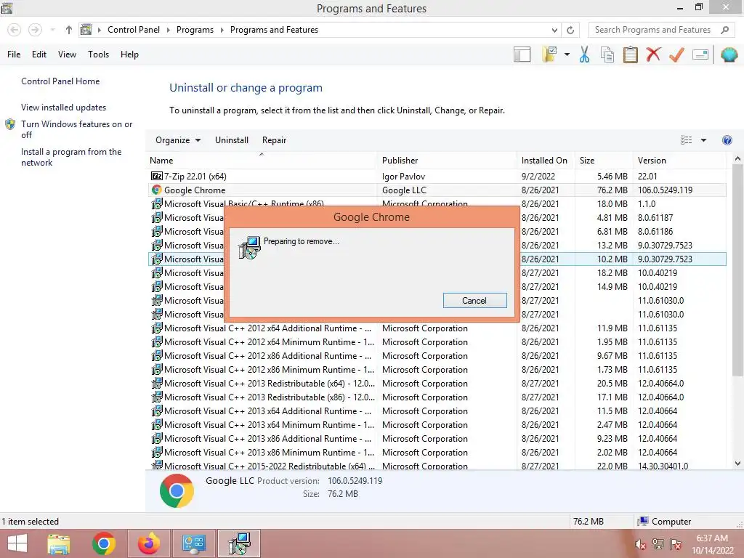The width and height of the screenshot is (744, 558).
Task: Sort by the Size column header
Action: [604, 161]
